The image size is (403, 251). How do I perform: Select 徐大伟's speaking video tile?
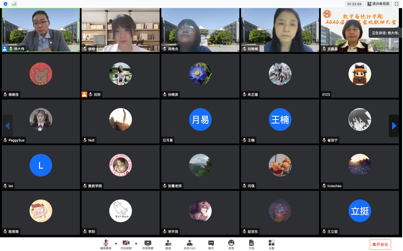point(41,30)
